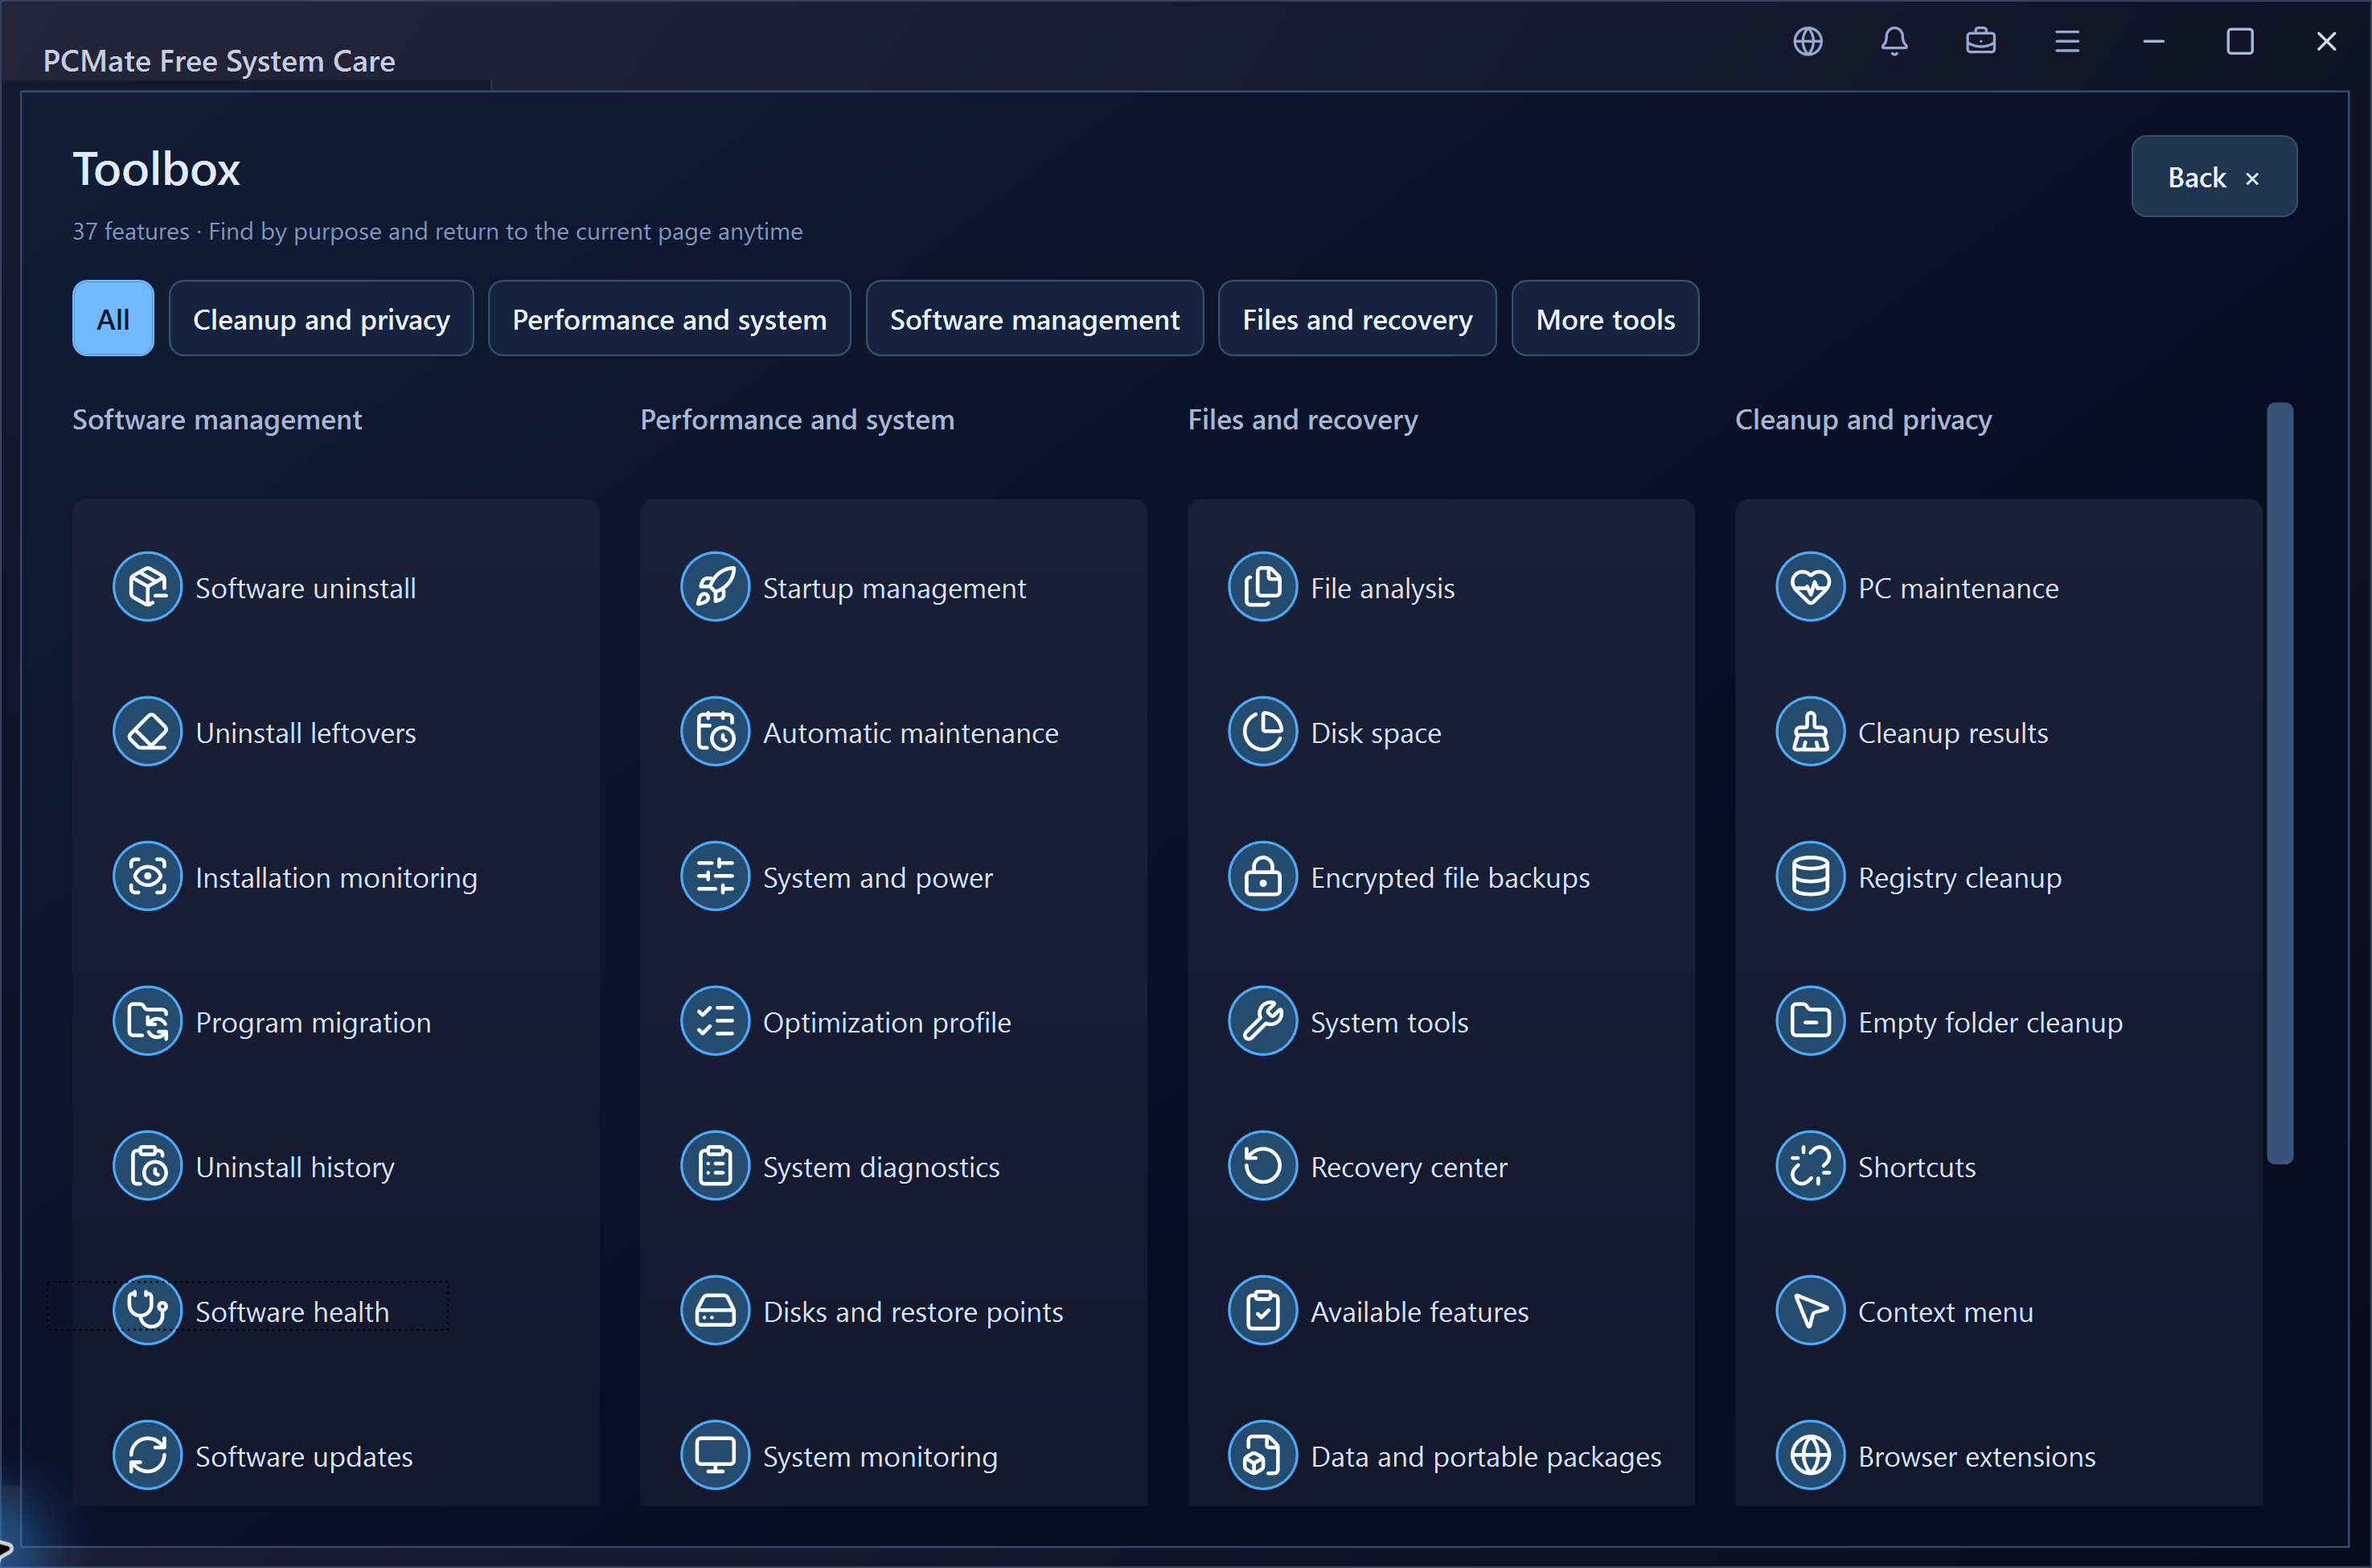Click the Back button
Screen dimensions: 2372x1568
pyautogui.click(x=2213, y=177)
